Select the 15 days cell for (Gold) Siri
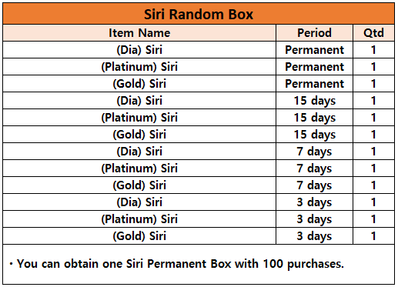The width and height of the screenshot is (398, 287). coord(314,135)
